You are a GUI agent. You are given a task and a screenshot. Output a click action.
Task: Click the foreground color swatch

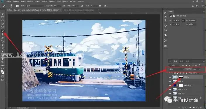point(2,71)
